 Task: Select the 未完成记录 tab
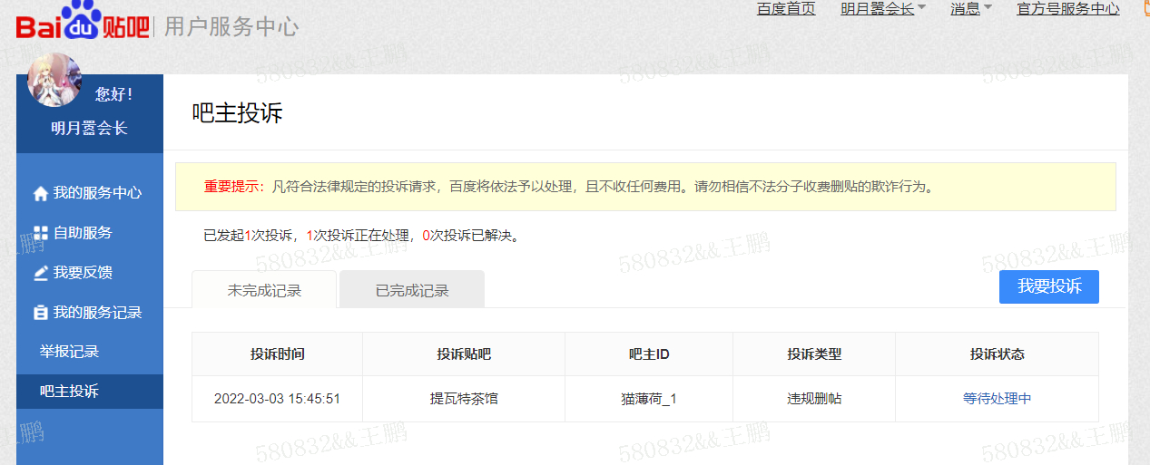pos(264,291)
